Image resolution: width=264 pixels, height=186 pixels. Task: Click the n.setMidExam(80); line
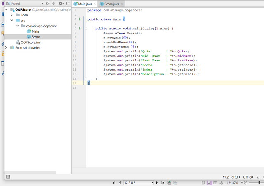pyautogui.click(x=120, y=42)
